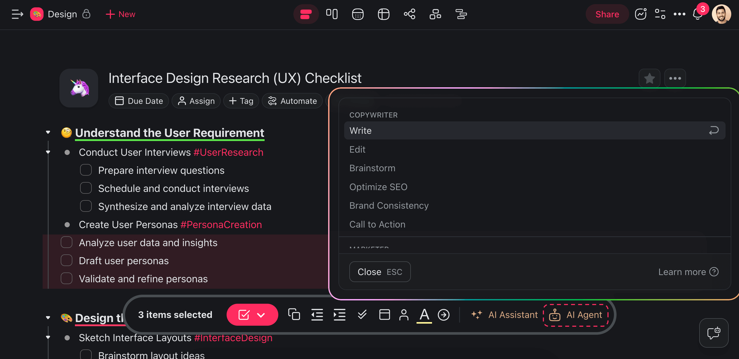Screen dimensions: 739x359
Task: Check 'Prepare interview questions' checkbox
Action: coord(86,170)
